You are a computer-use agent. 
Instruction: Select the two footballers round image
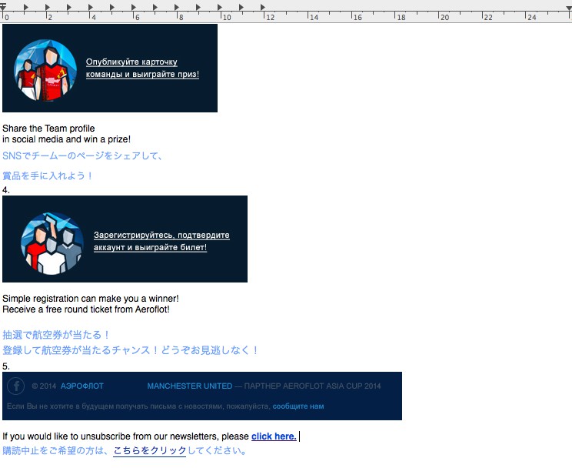[x=45, y=70]
